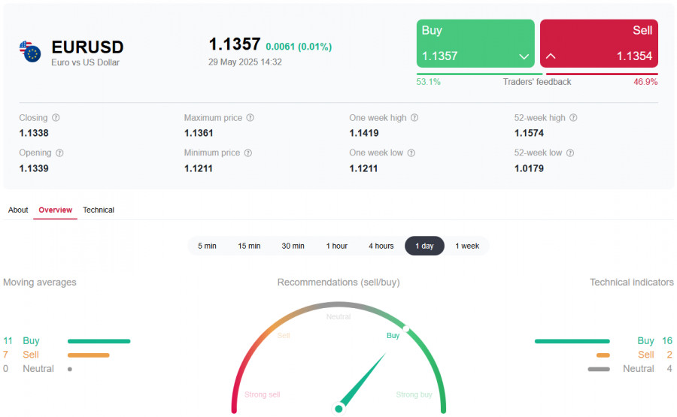Open help icon next to Opening

click(59, 153)
